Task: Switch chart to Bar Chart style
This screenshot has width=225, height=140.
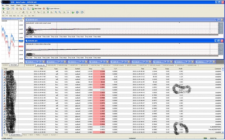Action: coord(44,12)
